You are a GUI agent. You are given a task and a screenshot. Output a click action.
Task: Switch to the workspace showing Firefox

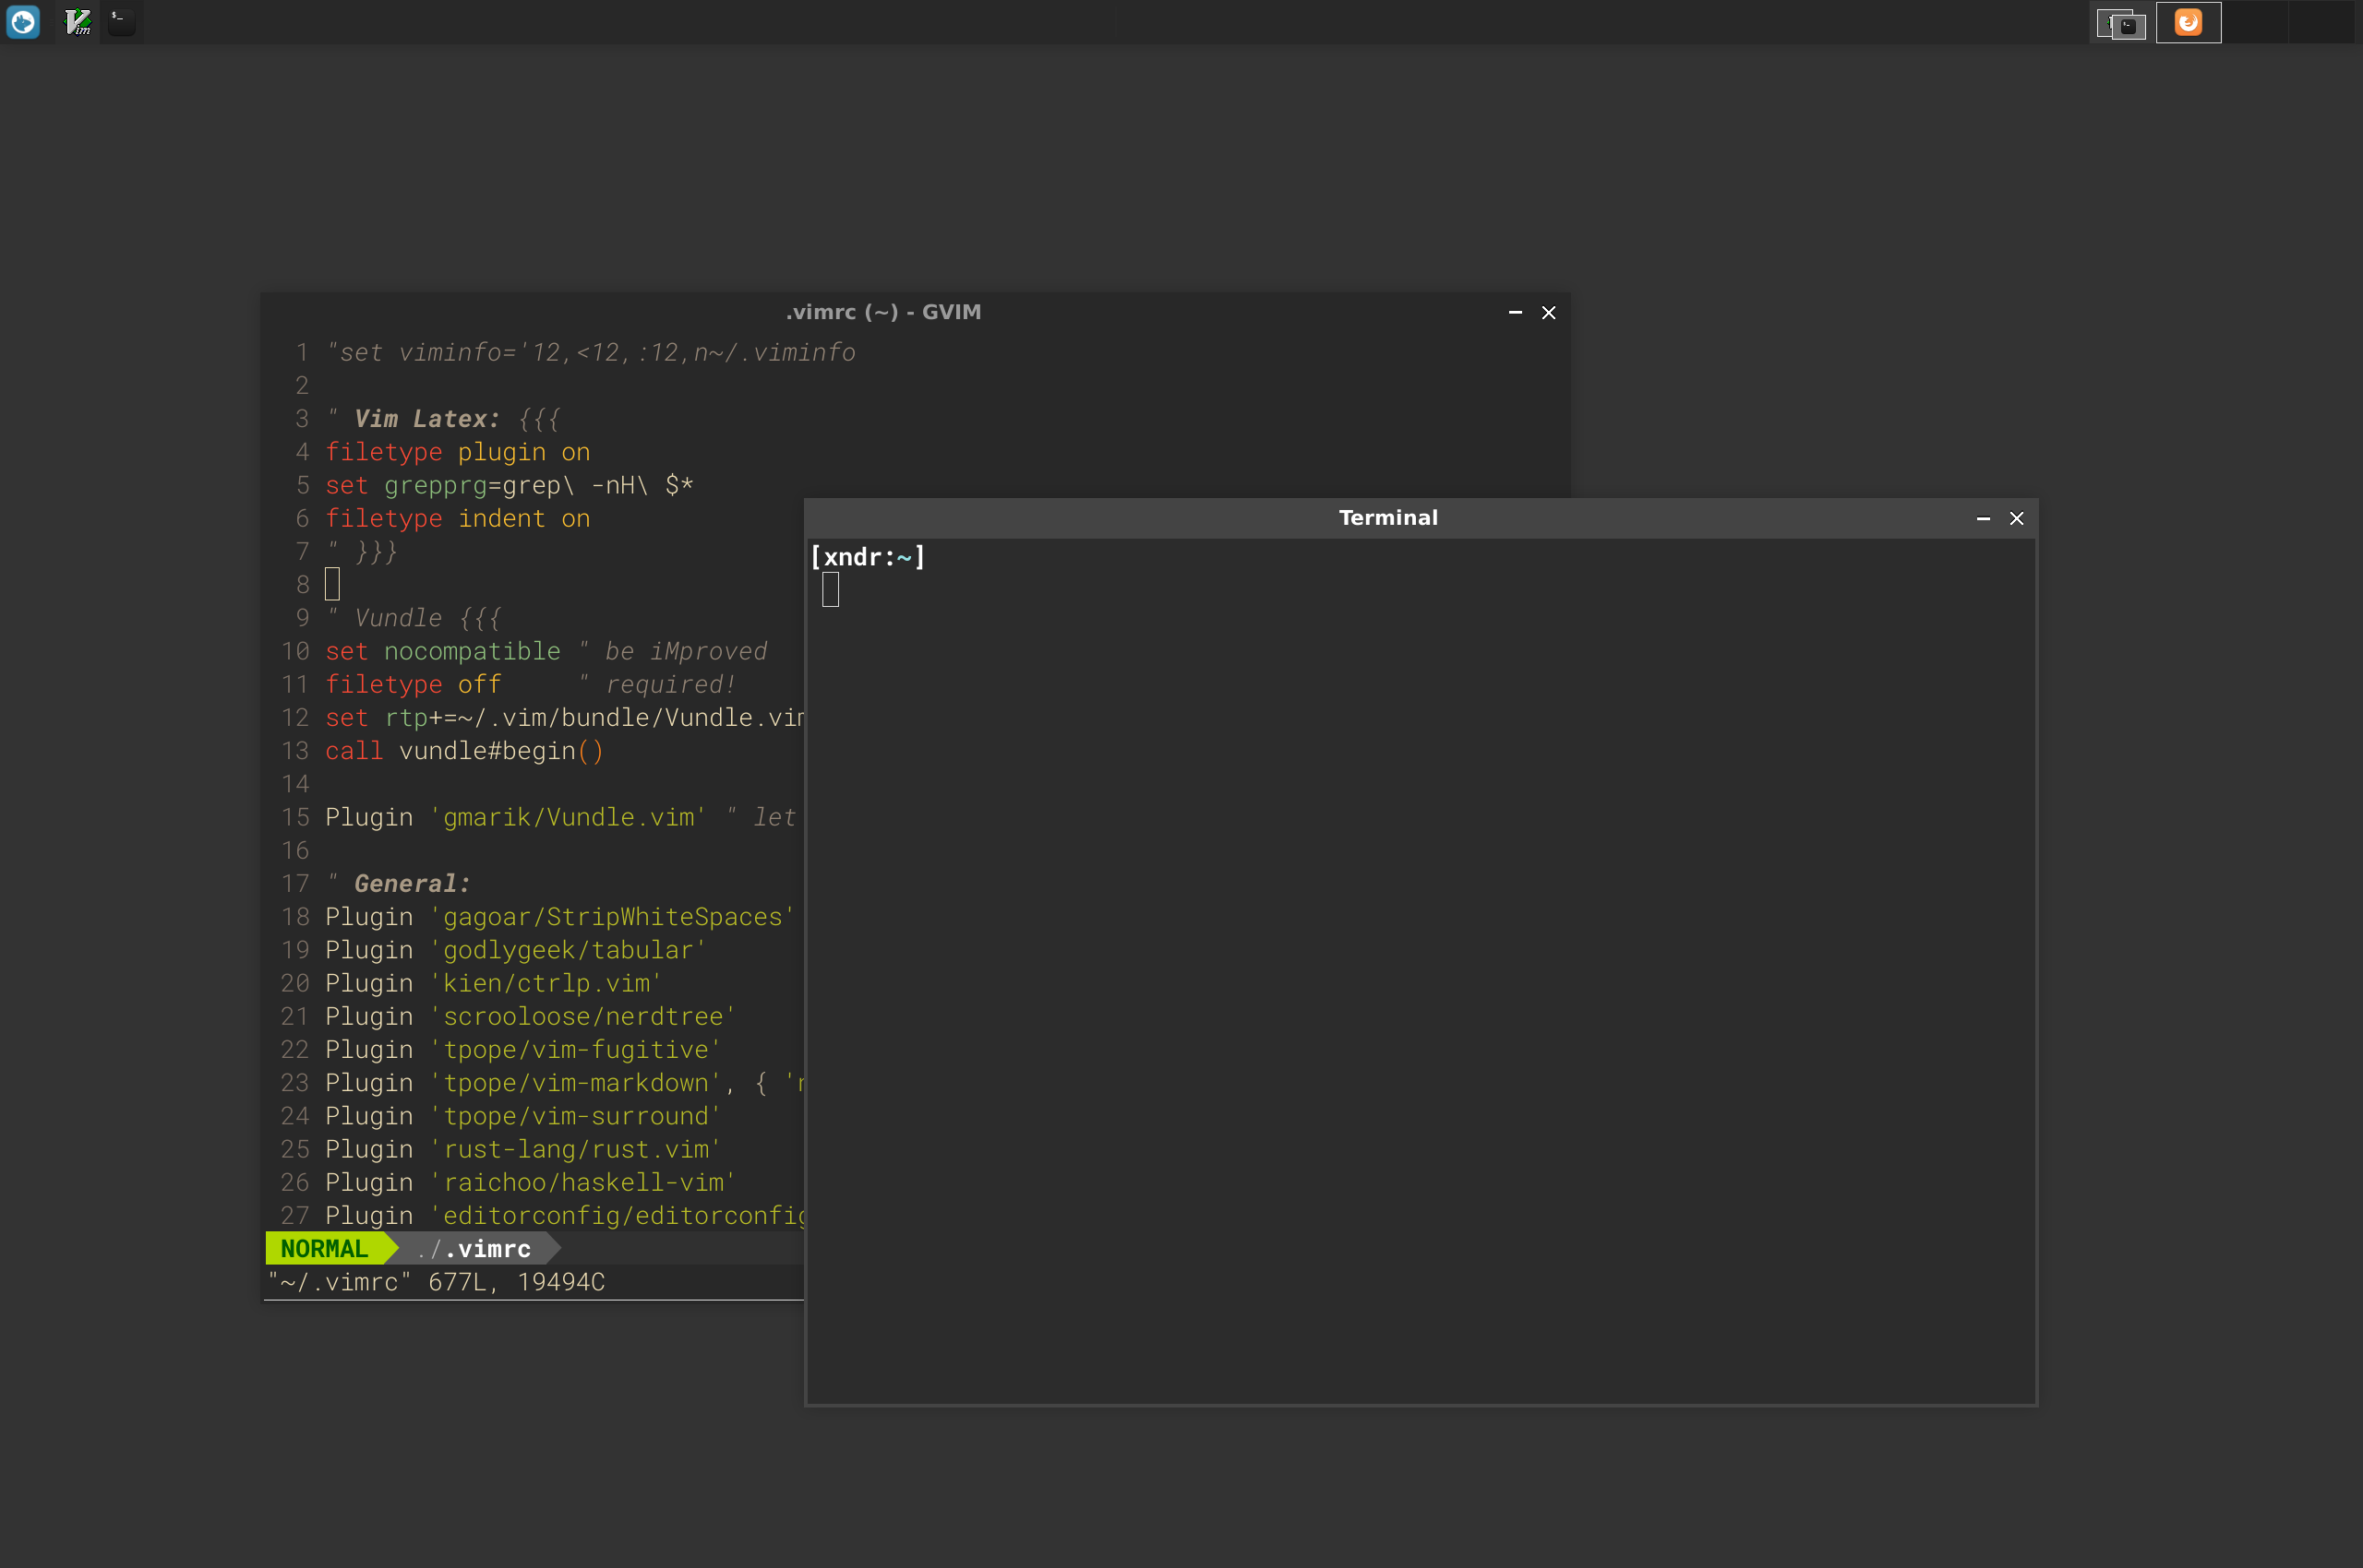[2188, 22]
